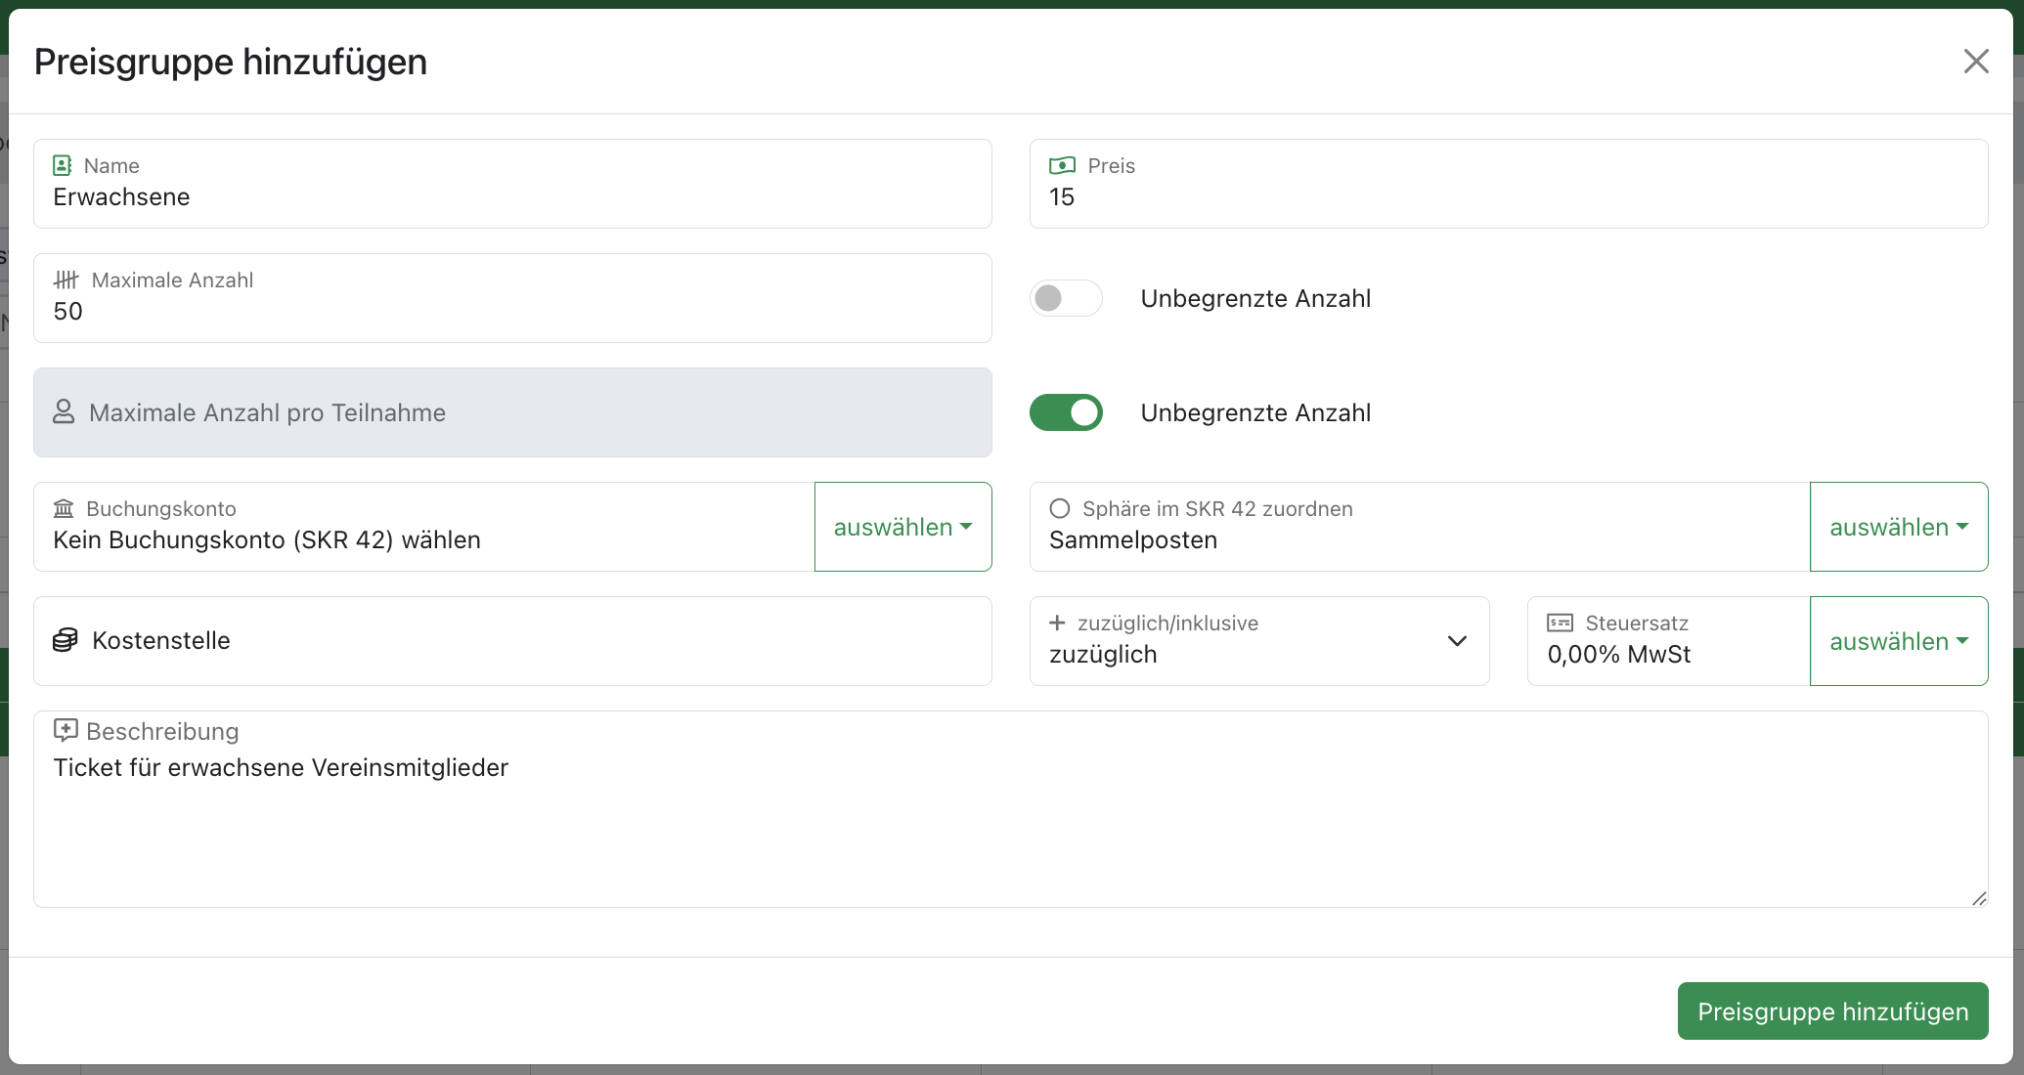This screenshot has height=1075, width=2024.
Task: Click the bank icon beside Buchungskonto
Action: [64, 508]
